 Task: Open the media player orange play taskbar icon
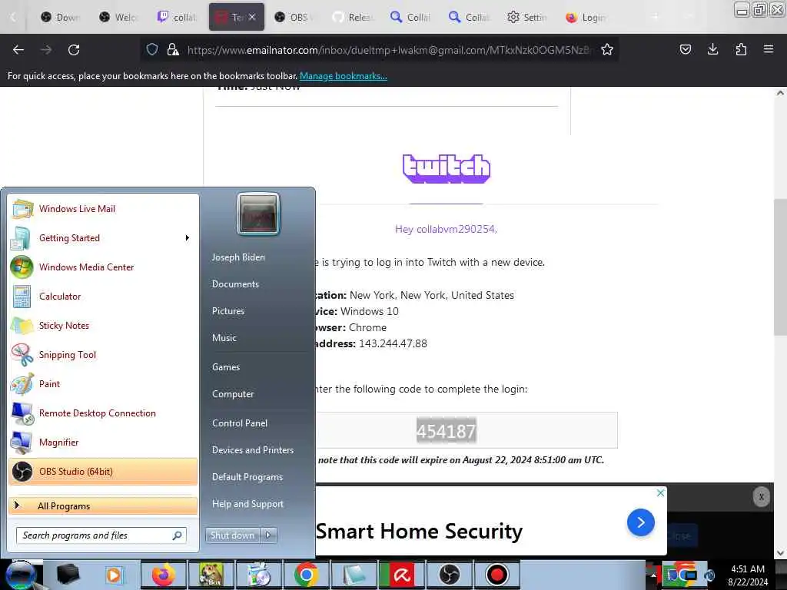(114, 575)
